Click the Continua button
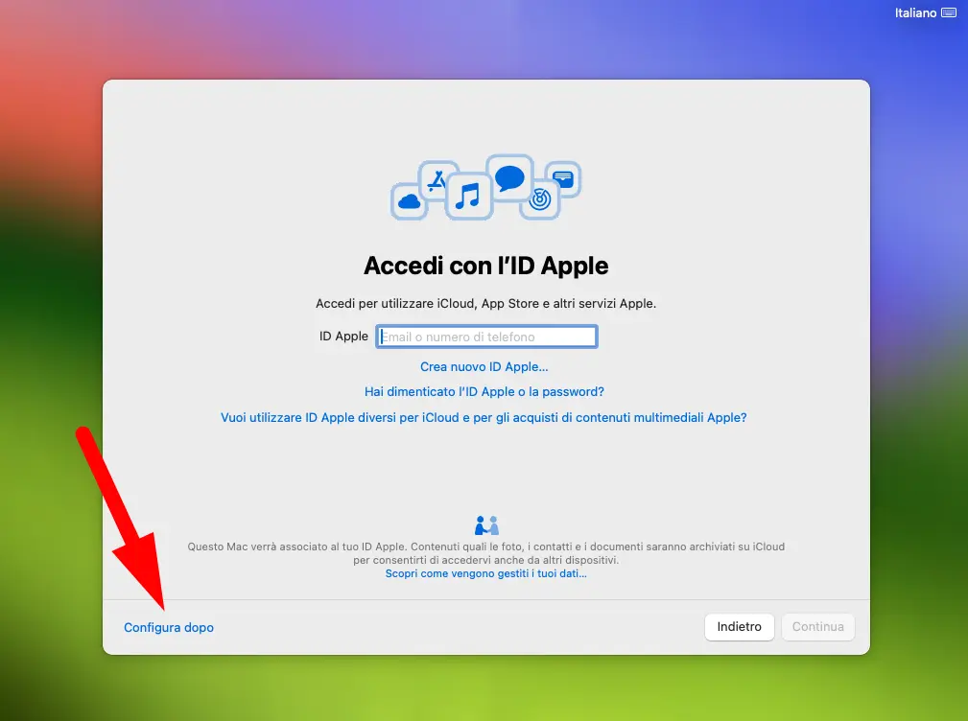 pos(818,627)
